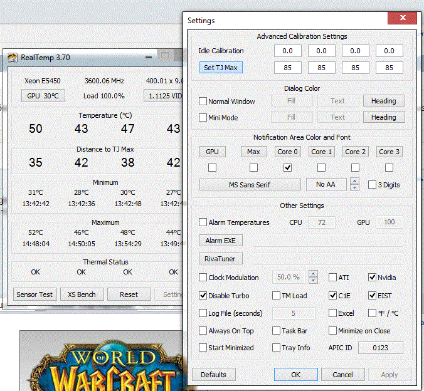Click Normal Window Fill color button

pos(292,101)
